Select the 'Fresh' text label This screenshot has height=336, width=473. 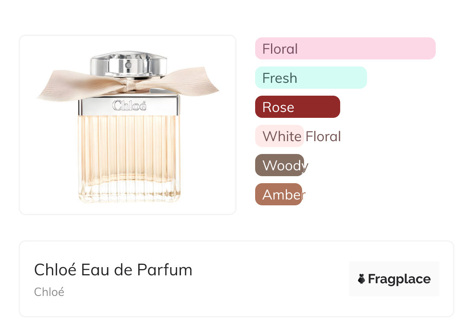280,78
